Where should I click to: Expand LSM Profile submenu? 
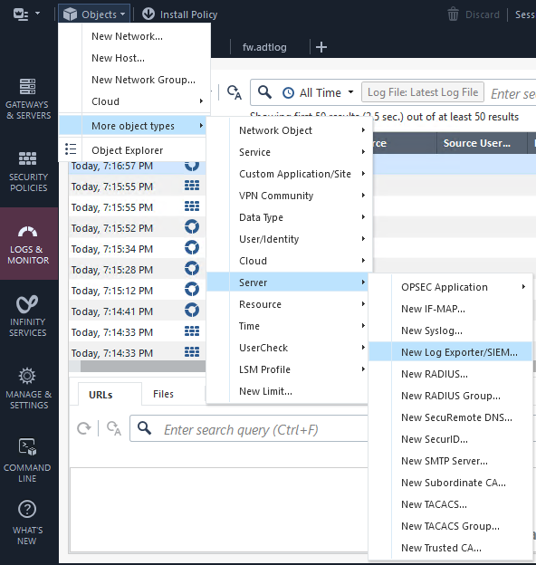pyautogui.click(x=287, y=369)
